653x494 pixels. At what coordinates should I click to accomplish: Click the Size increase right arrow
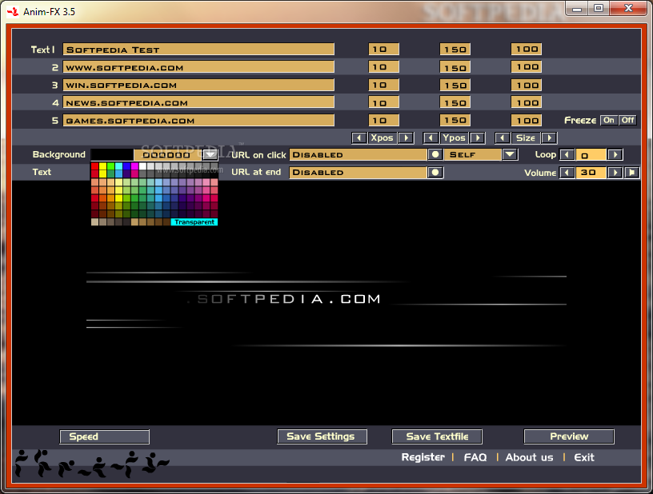(549, 138)
